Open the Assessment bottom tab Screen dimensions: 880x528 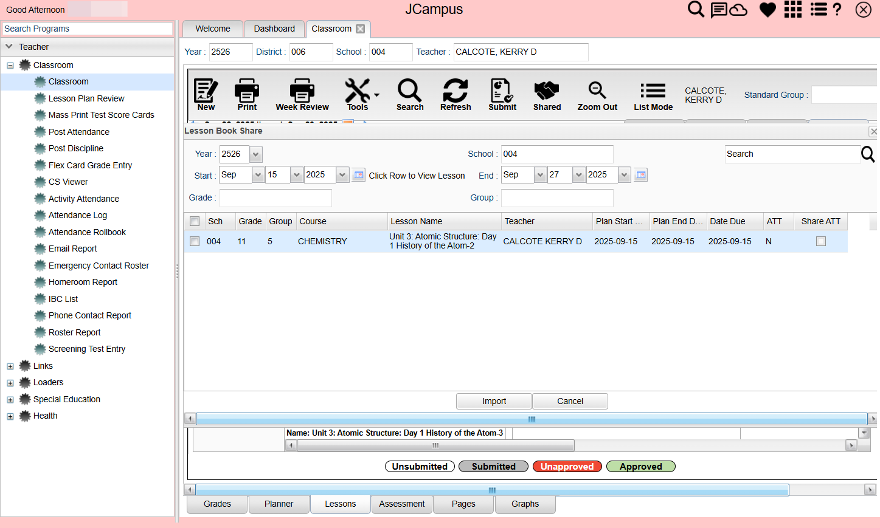click(402, 504)
